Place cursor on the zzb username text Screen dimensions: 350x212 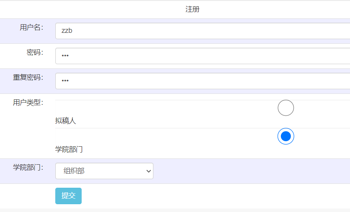pyautogui.click(x=67, y=31)
